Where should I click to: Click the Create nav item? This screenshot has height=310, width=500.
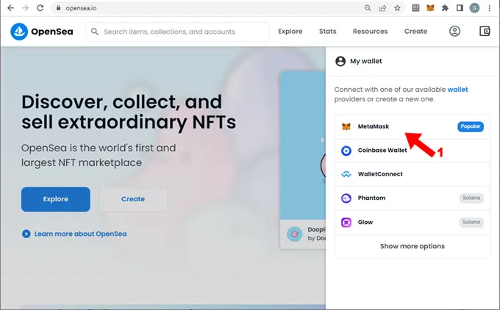coord(415,32)
